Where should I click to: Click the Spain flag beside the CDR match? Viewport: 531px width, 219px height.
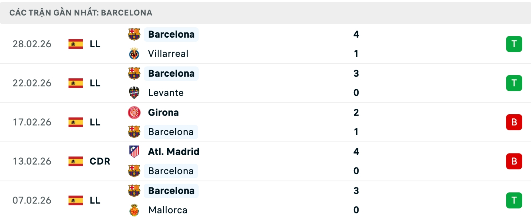(x=75, y=161)
